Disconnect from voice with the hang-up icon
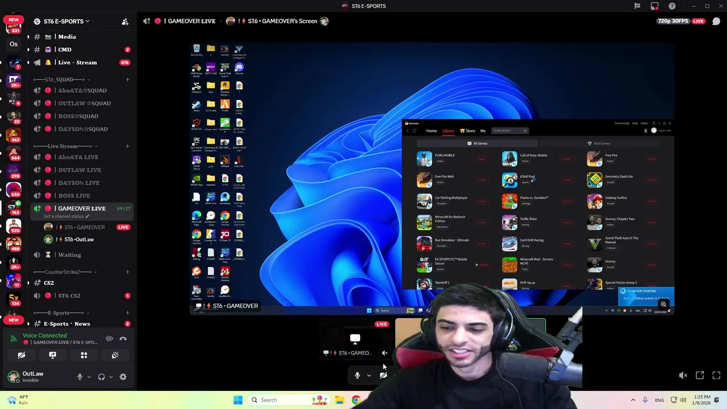This screenshot has height=409, width=727. click(x=123, y=339)
